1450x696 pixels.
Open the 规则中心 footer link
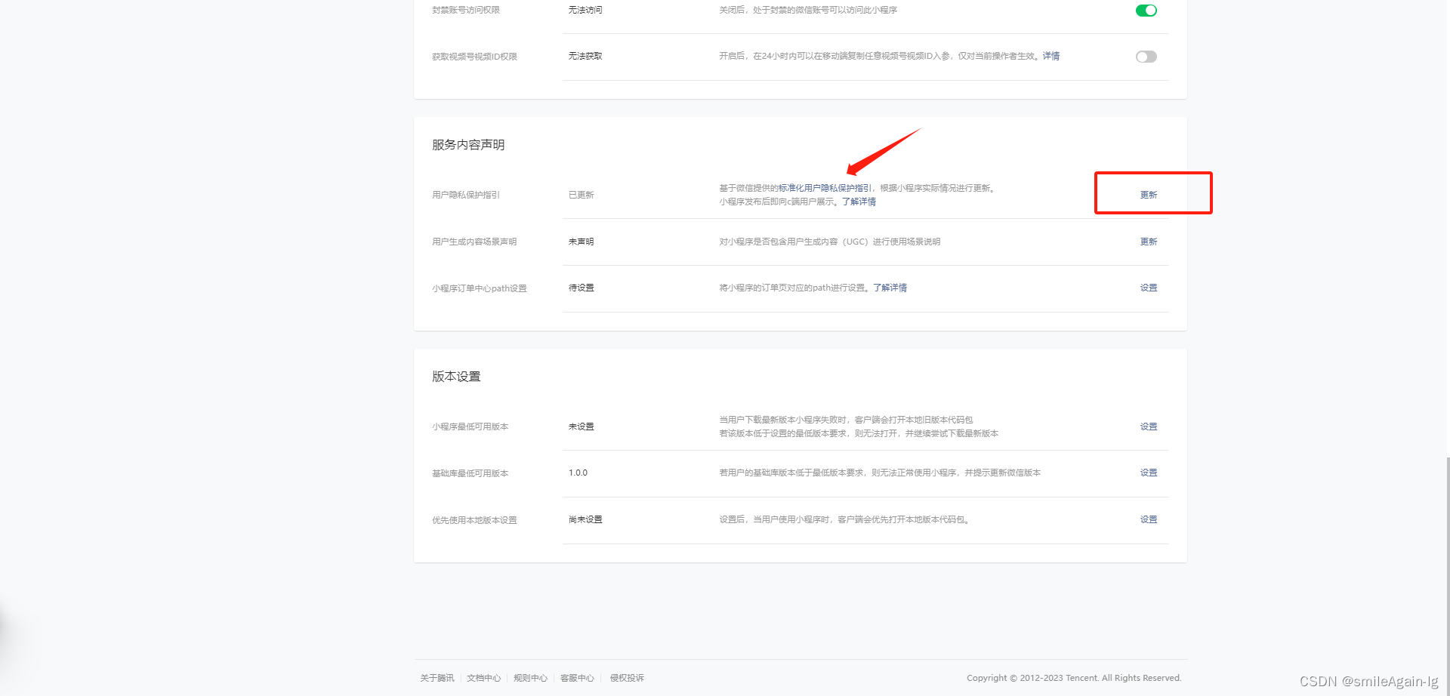[531, 678]
